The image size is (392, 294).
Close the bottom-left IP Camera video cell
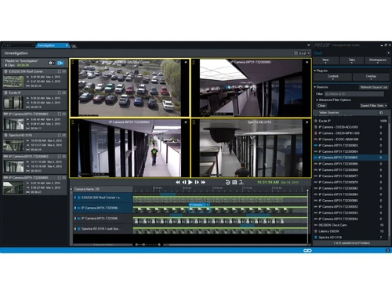click(186, 122)
